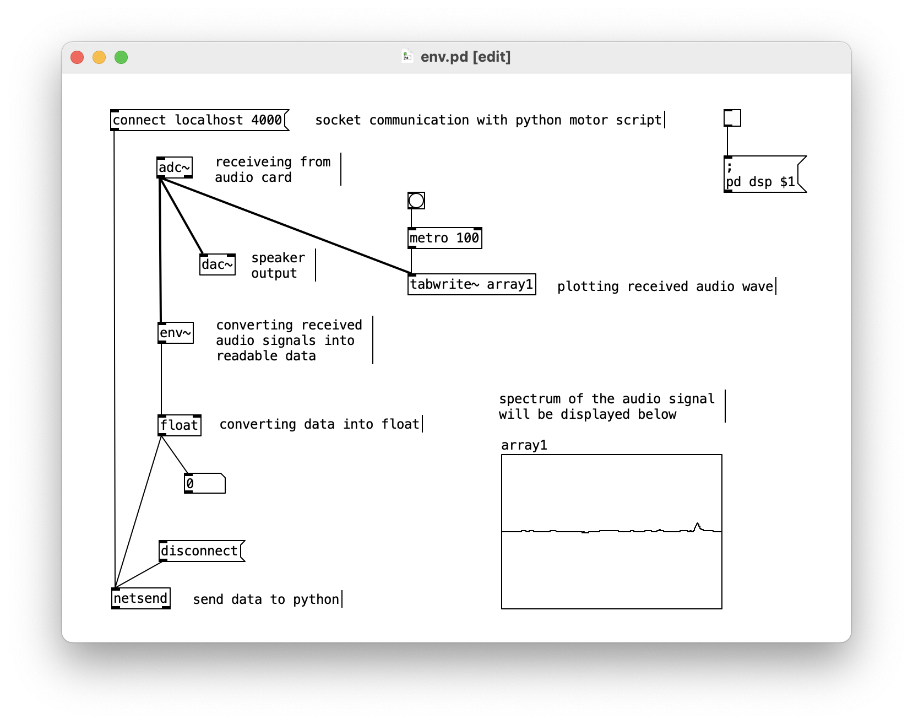Select the netsend object box
Viewport: 913px width, 724px height.
(x=141, y=598)
